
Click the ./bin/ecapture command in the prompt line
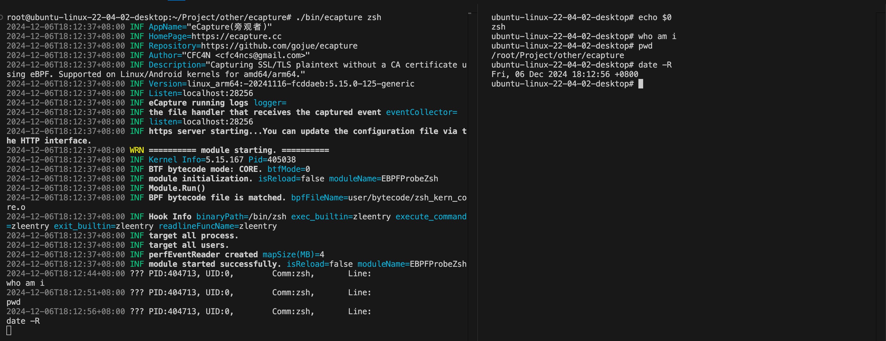click(x=329, y=18)
